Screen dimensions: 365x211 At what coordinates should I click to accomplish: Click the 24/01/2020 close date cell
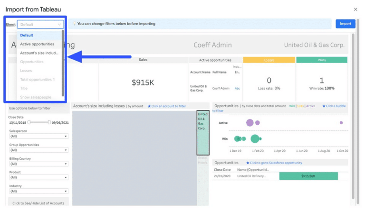(x=222, y=176)
